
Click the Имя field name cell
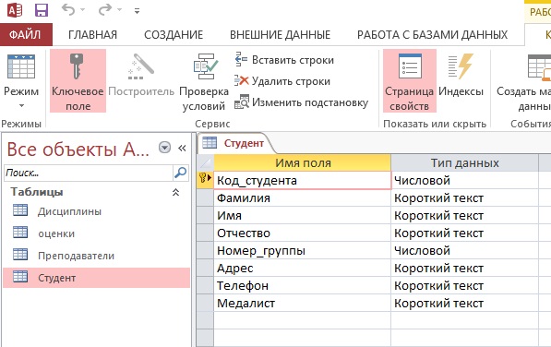[302, 215]
